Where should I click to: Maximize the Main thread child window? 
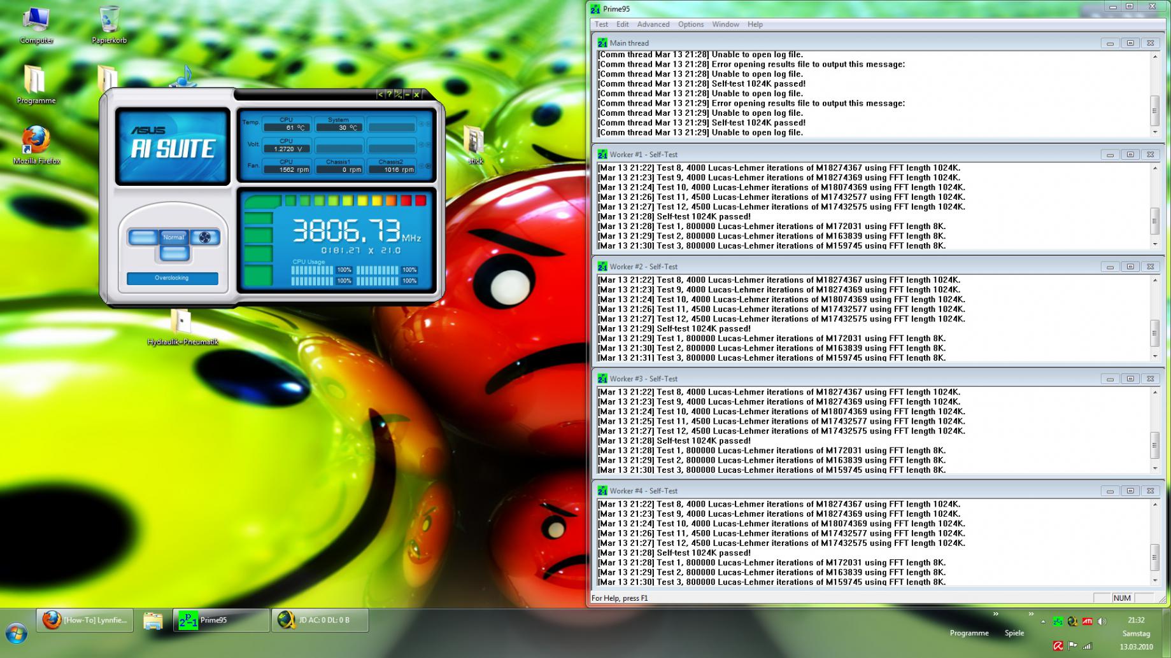click(x=1130, y=43)
